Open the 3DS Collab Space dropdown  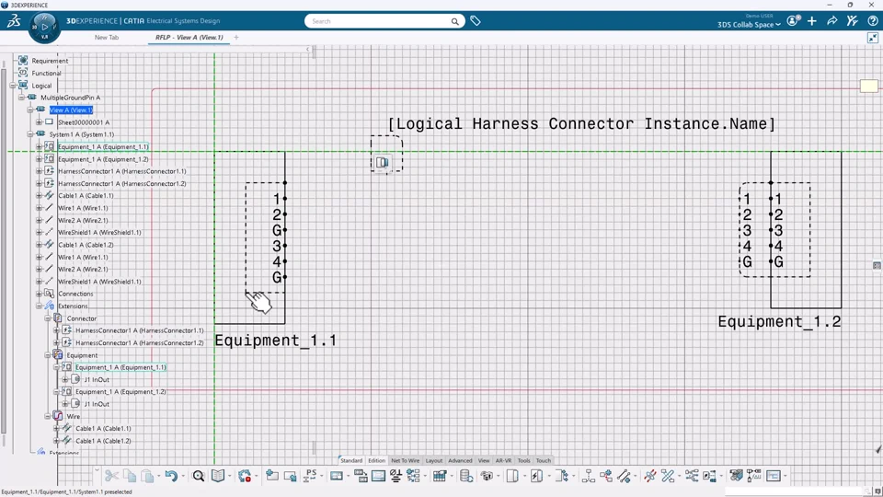pos(749,25)
